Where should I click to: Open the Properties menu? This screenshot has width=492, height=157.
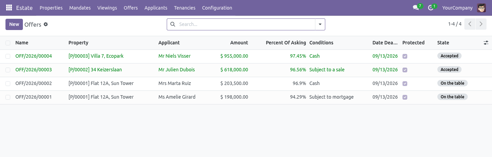(x=51, y=8)
